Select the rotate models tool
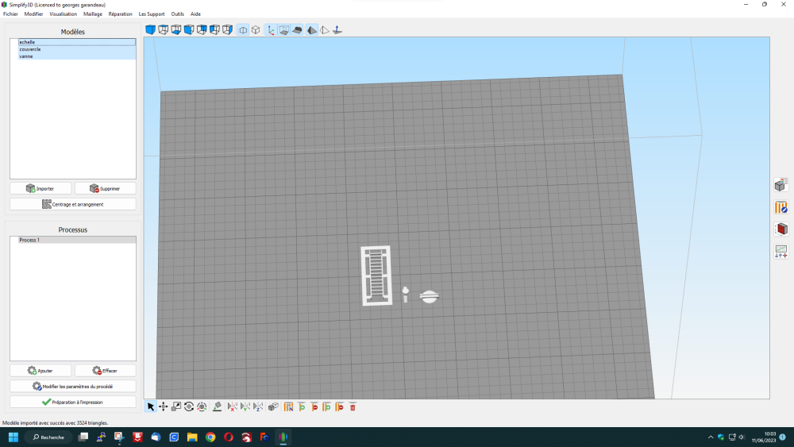Viewport: 794px width, 447px height. click(x=189, y=407)
